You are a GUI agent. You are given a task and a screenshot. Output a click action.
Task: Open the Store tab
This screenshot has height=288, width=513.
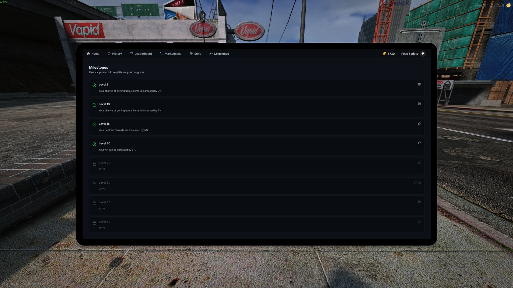195,54
